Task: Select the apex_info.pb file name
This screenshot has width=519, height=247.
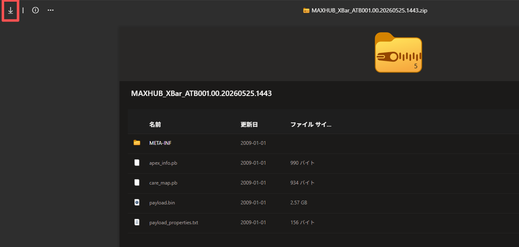Action: pyautogui.click(x=163, y=163)
